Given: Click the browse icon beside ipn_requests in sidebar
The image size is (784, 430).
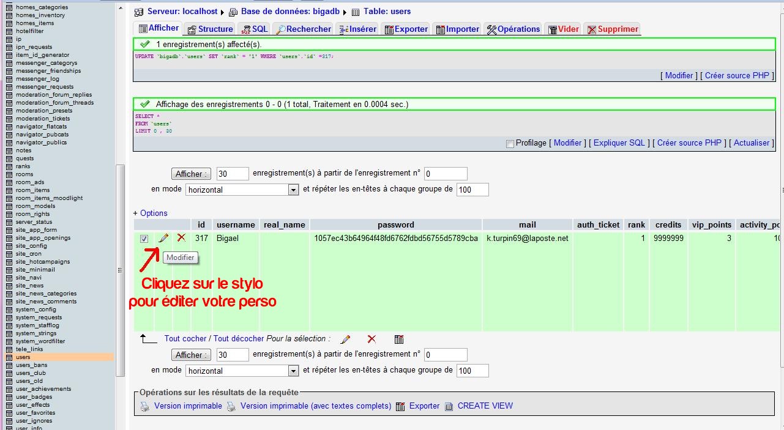Looking at the screenshot, I should pyautogui.click(x=9, y=47).
